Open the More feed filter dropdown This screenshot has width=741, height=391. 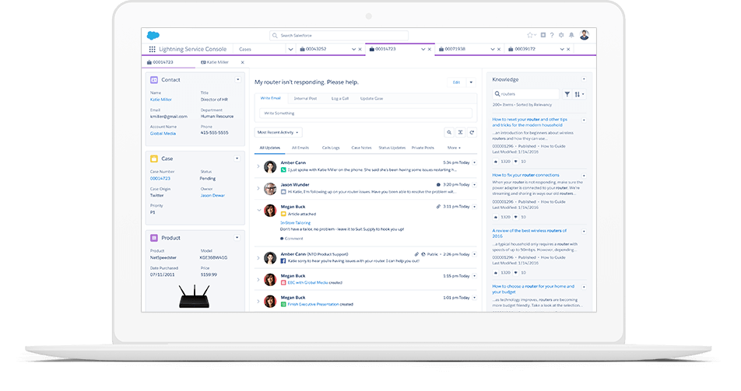pos(454,148)
